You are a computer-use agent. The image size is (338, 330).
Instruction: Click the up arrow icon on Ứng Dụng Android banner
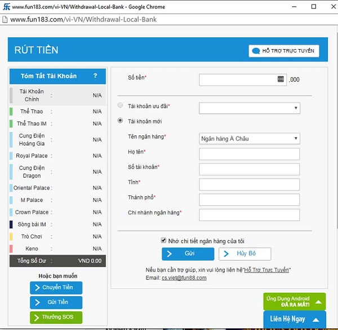[318, 302]
